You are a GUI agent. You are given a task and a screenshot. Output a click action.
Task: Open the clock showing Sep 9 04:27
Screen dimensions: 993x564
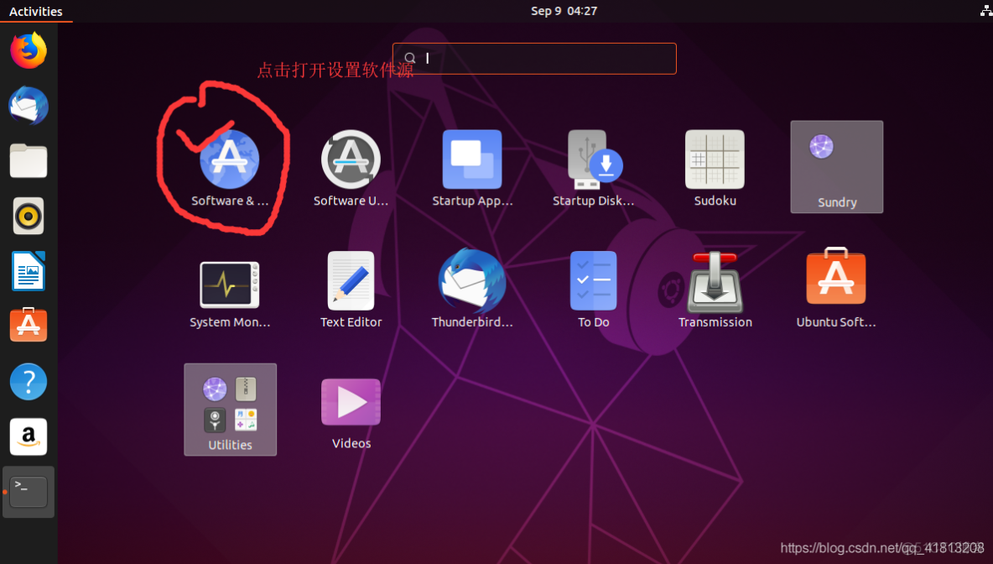point(564,11)
